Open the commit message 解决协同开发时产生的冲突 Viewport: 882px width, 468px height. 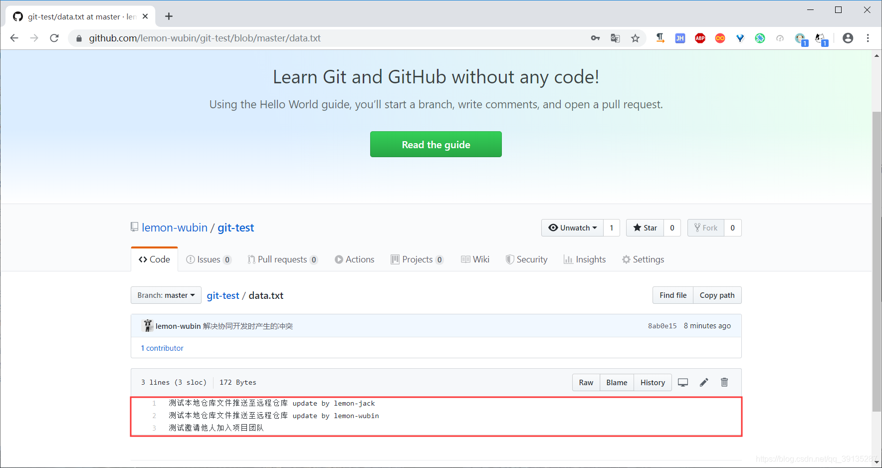[248, 326]
